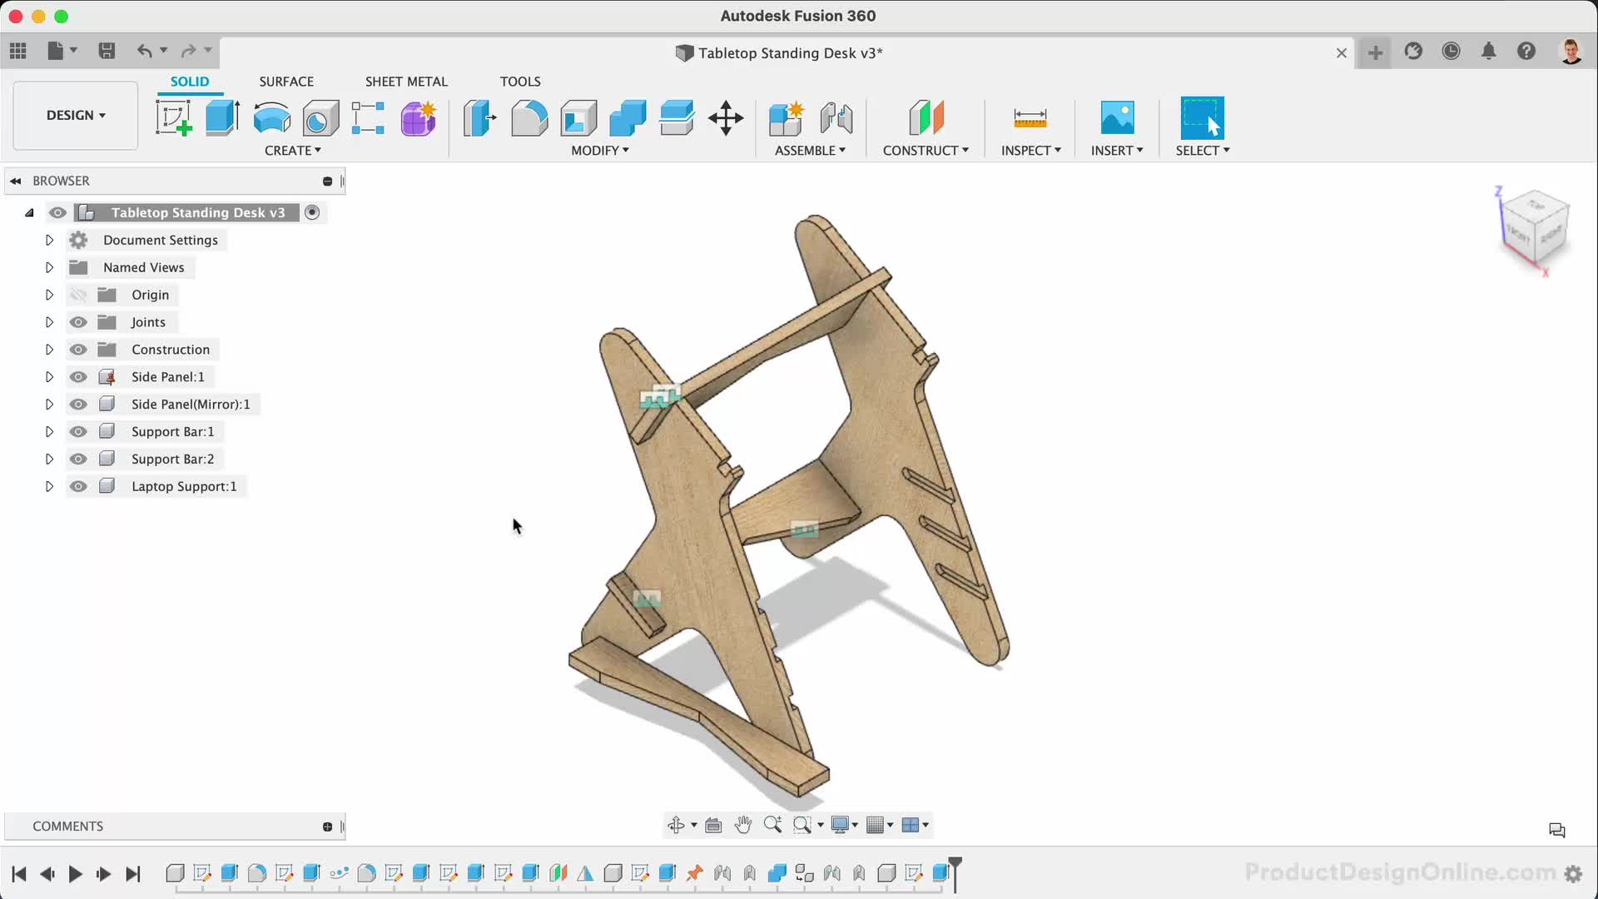
Task: Open the CONSTRUCT menu
Action: pos(926,151)
